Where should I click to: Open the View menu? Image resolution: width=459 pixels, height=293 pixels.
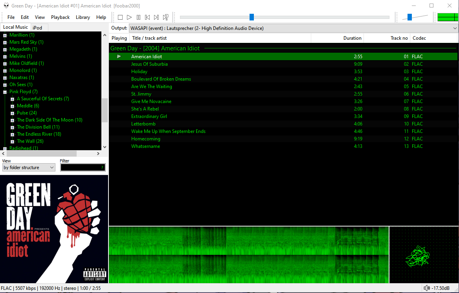pyautogui.click(x=40, y=17)
